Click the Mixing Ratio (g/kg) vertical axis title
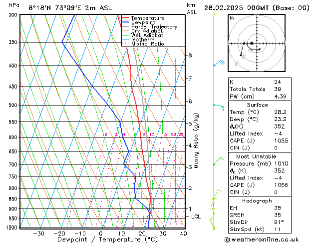The image size is (314, 243). (196, 140)
